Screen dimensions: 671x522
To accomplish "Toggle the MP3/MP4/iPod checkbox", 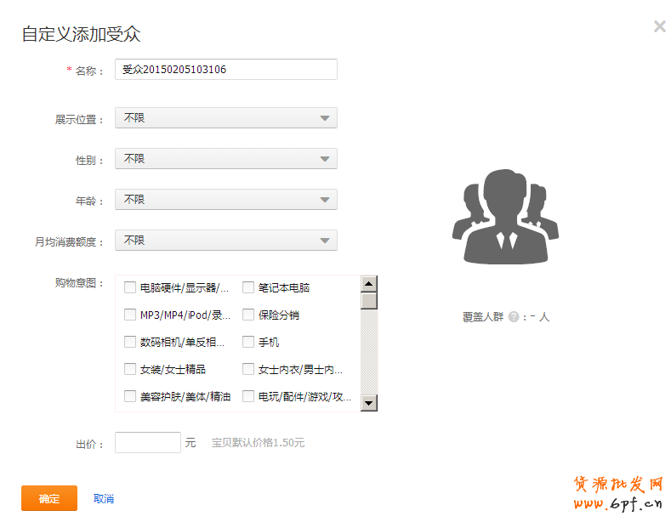I will click(130, 315).
